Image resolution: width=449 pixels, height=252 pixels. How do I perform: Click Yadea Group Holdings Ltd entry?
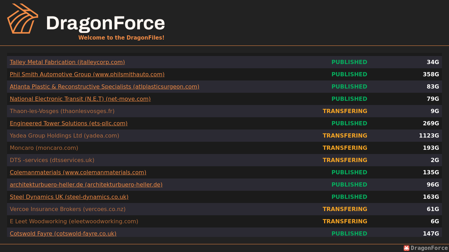click(65, 135)
